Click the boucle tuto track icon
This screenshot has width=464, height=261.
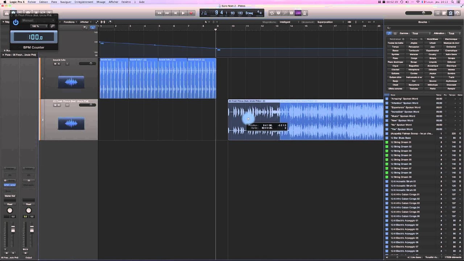[x=71, y=82]
